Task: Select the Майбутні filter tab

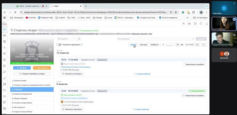Action: 155,45
